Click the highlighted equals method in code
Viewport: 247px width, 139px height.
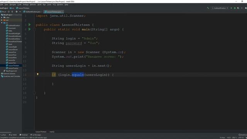pyautogui.click(x=78, y=75)
